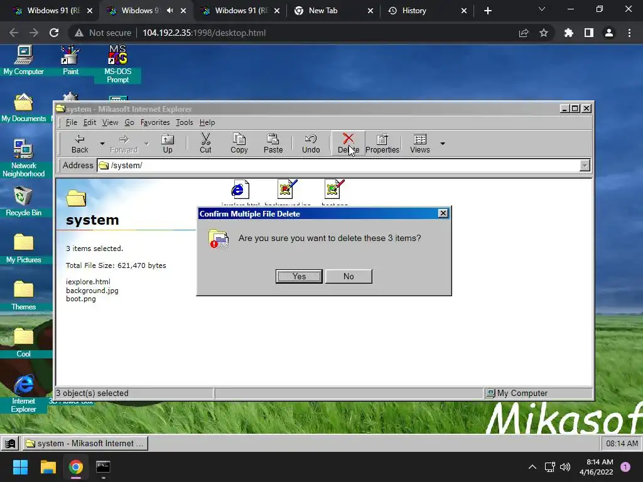Open Paint desktop shortcut
643x482 pixels.
click(x=70, y=60)
